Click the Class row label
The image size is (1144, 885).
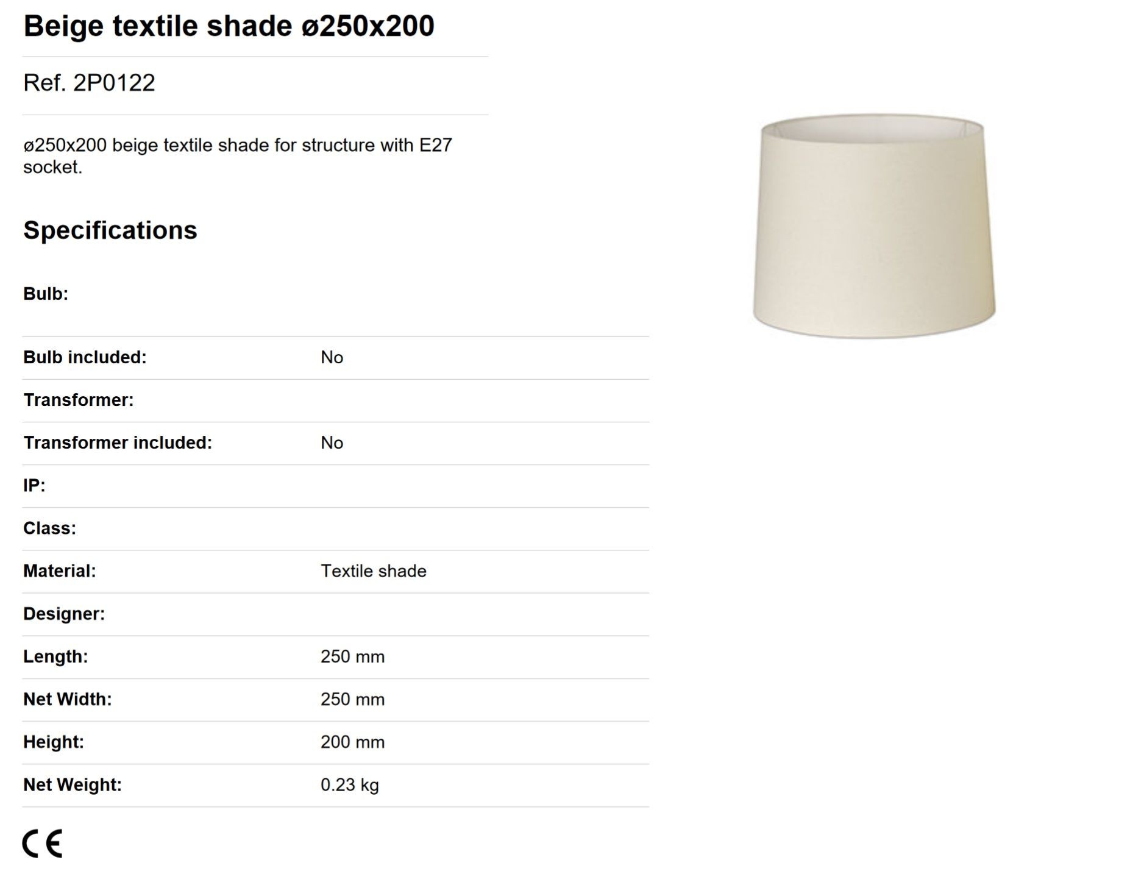click(49, 528)
